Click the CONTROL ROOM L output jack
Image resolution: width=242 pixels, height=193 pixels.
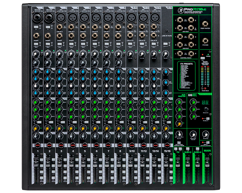point(180,53)
